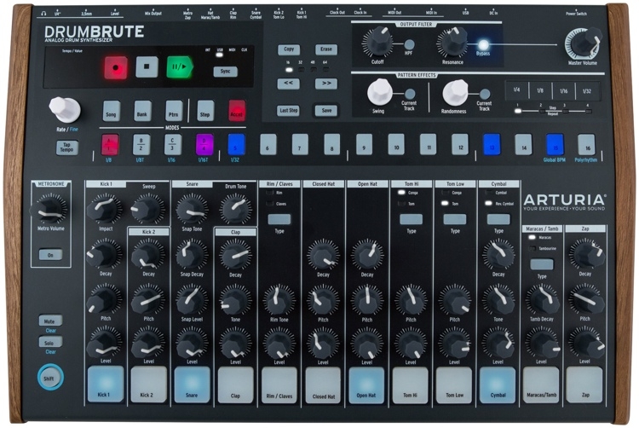Tap the Tap Tempo button

(66, 147)
